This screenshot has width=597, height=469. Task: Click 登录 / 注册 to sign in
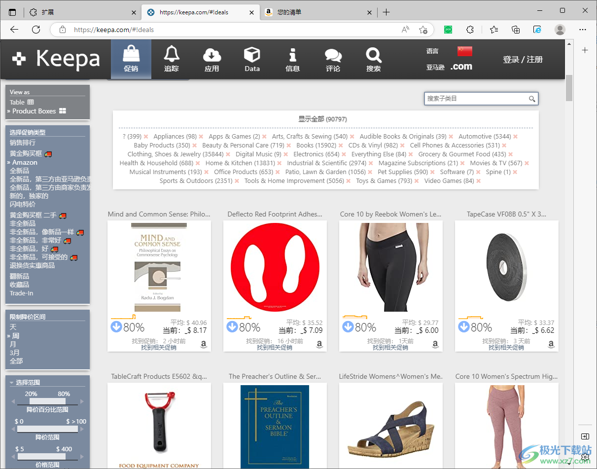pyautogui.click(x=523, y=60)
